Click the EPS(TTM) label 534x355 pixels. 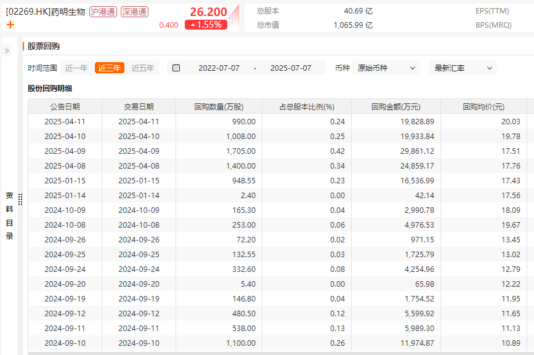(x=492, y=11)
